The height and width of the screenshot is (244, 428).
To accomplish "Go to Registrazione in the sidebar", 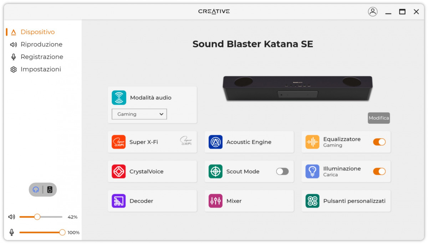I will coord(42,57).
